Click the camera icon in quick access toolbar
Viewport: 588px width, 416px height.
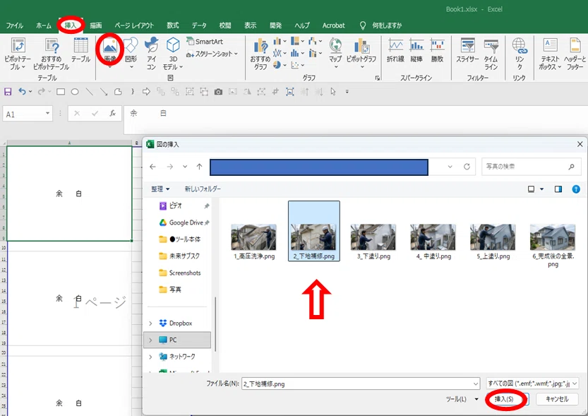click(x=218, y=92)
